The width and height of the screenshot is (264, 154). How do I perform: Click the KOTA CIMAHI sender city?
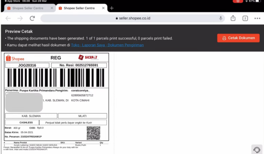point(80,100)
